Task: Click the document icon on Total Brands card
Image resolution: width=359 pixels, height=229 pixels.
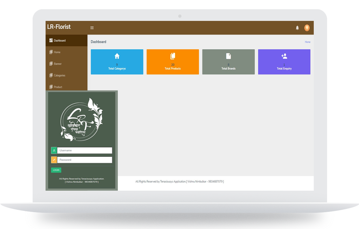Action: click(x=228, y=56)
